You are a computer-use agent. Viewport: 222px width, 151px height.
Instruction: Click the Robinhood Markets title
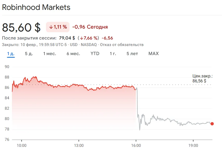coord(36,7)
